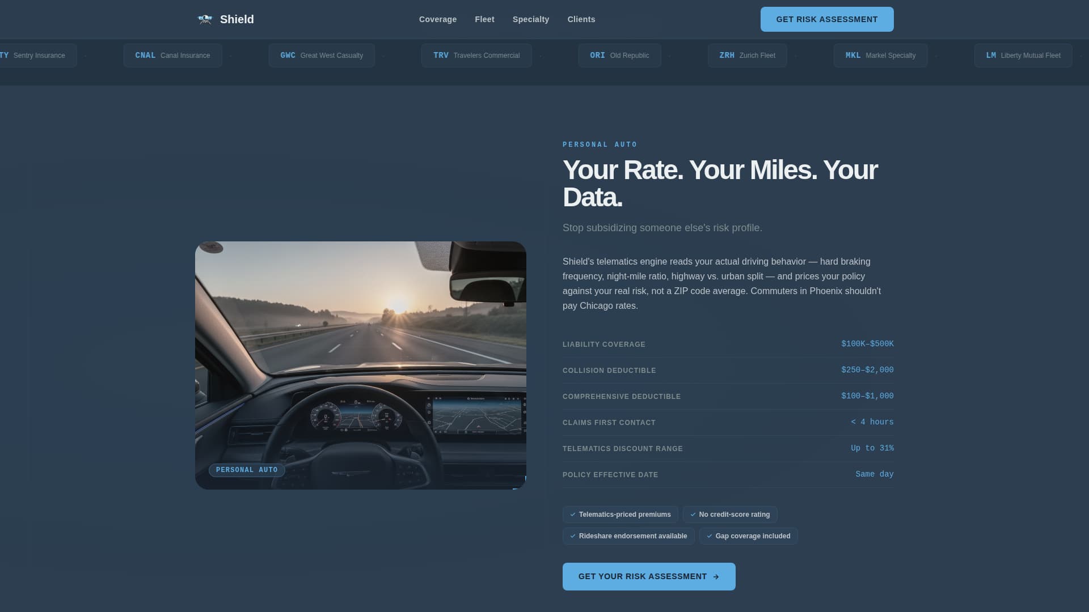Click the Telematics Discount Range value

click(x=872, y=448)
